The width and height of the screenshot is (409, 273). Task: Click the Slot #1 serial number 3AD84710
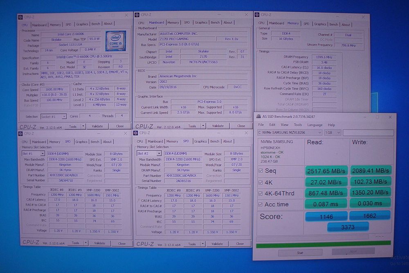point(65,180)
